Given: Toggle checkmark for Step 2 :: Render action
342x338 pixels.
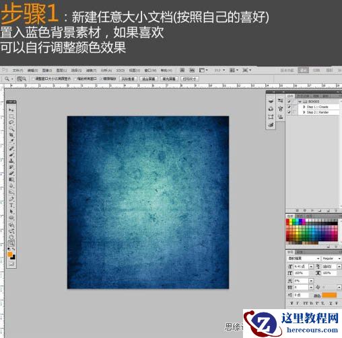Looking at the screenshot, I should (289, 112).
